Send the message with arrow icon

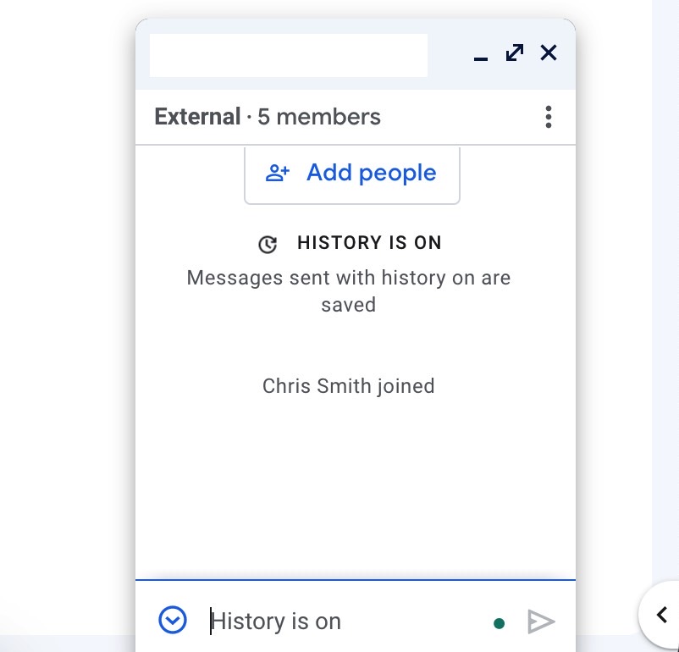[x=541, y=622]
